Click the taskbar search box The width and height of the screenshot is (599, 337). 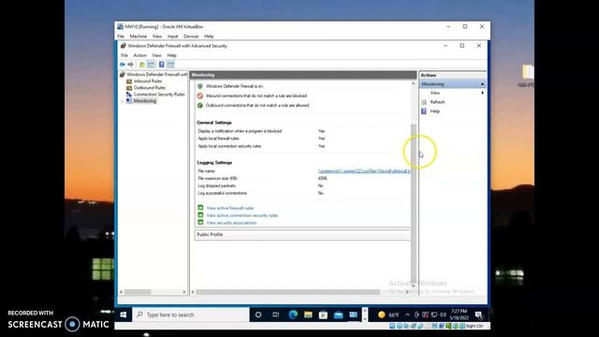click(x=191, y=315)
